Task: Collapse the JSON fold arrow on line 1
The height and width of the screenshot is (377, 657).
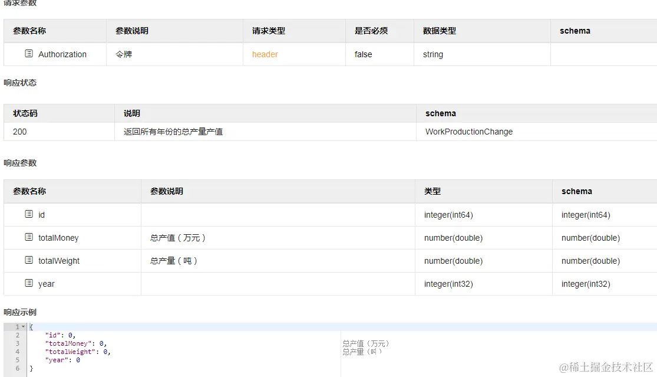Action: pyautogui.click(x=24, y=327)
